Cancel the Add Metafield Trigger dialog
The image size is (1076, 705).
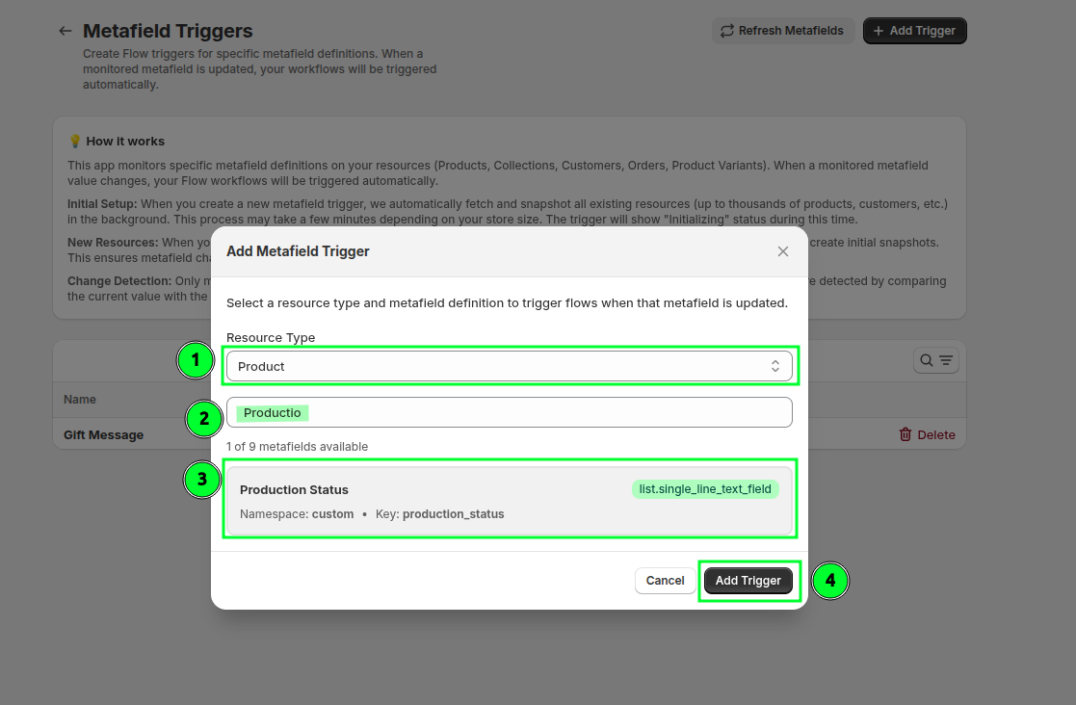(665, 581)
